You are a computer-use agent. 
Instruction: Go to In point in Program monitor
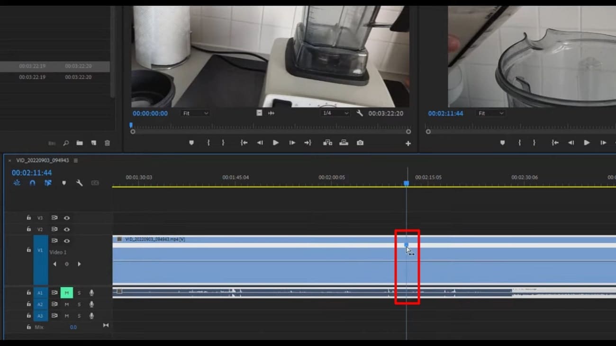pos(555,142)
